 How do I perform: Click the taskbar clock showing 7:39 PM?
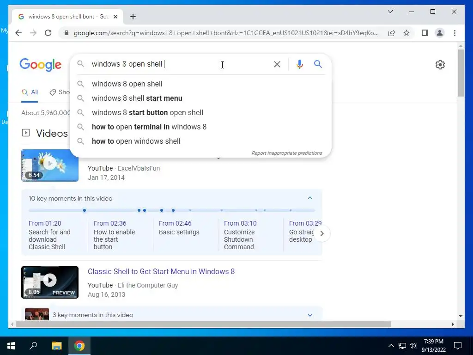tap(433, 346)
